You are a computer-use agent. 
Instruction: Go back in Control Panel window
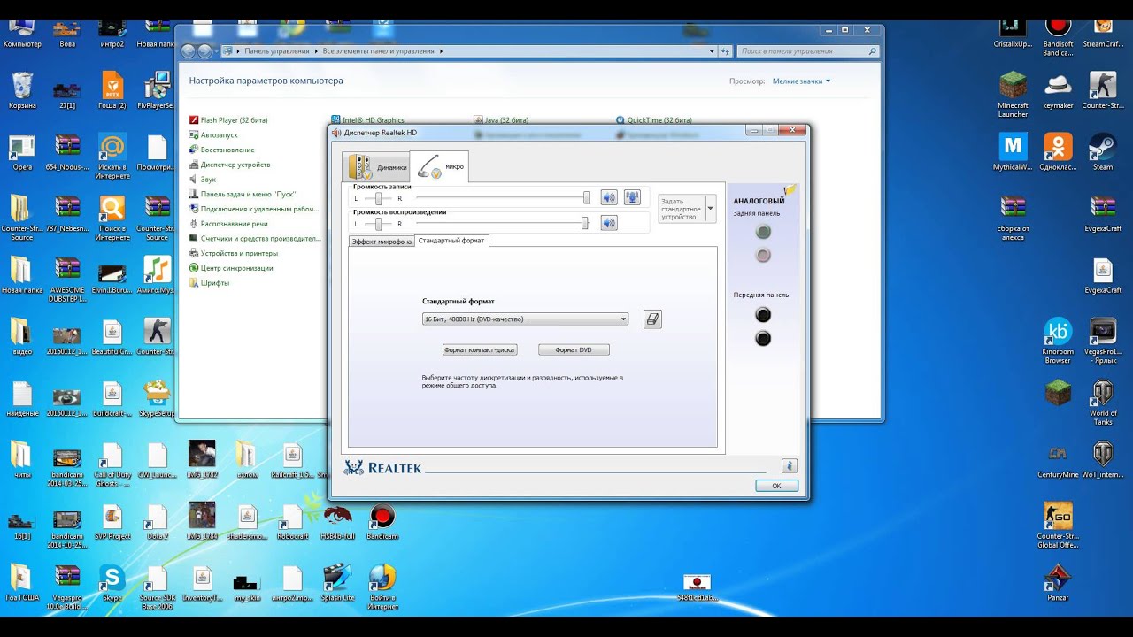click(x=189, y=51)
